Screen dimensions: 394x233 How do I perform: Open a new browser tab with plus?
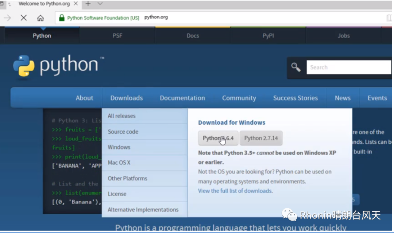[x=88, y=4]
